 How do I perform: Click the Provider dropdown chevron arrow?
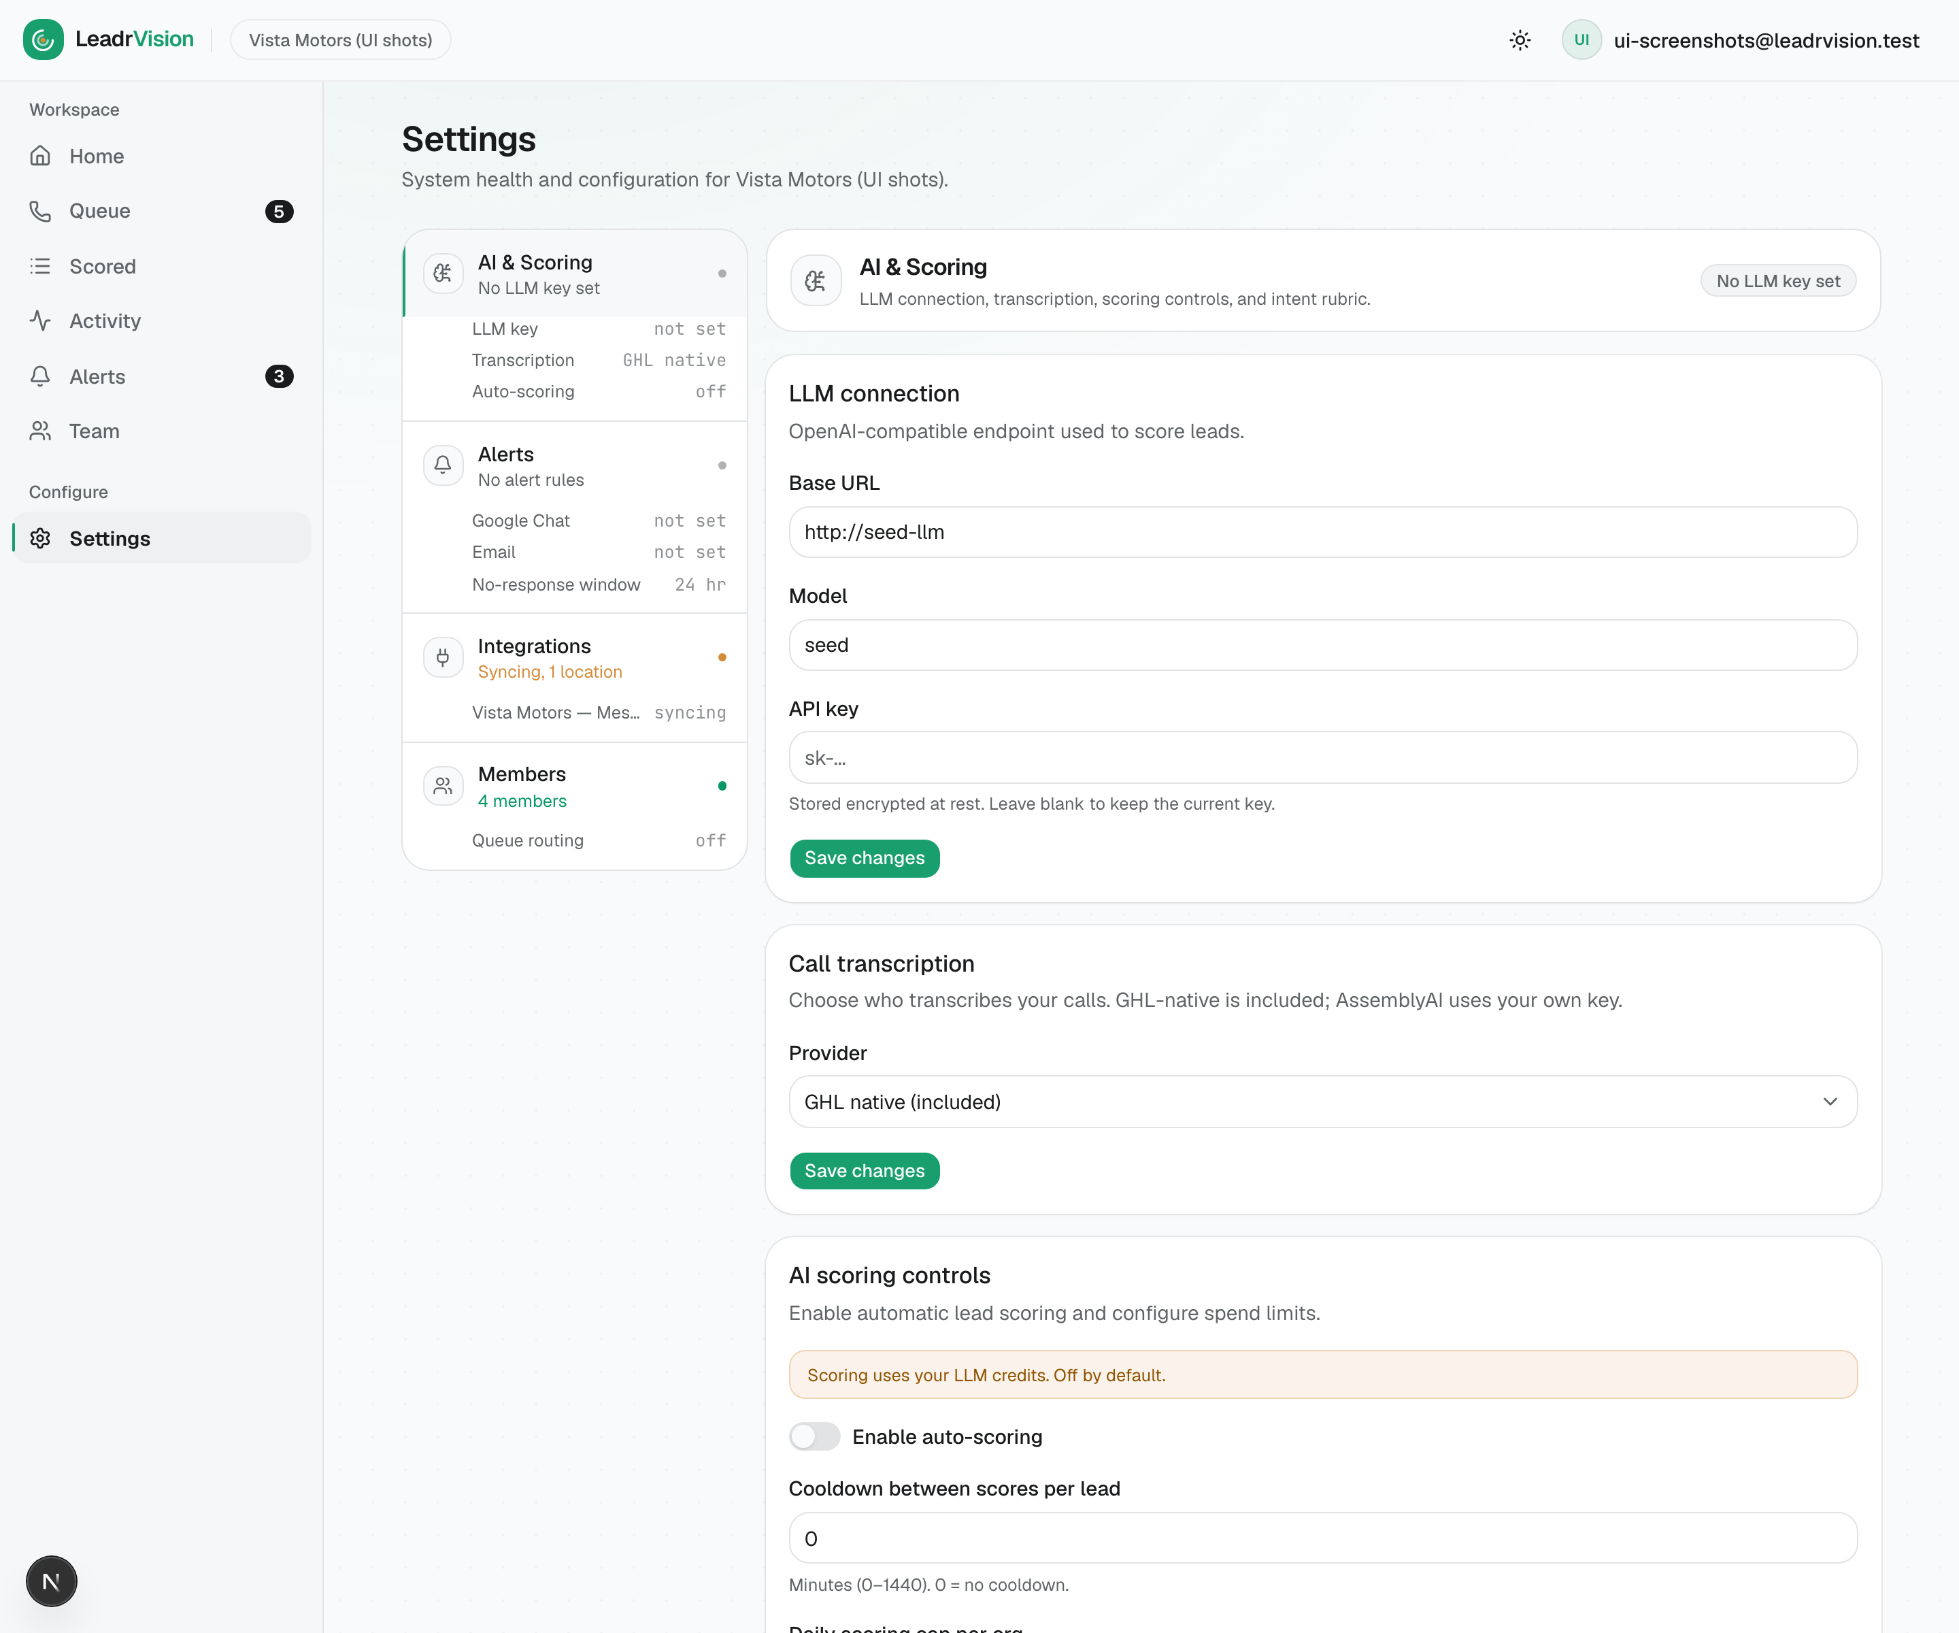pos(1830,1102)
